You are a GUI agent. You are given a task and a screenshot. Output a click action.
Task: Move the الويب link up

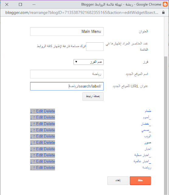(x=34, y=136)
